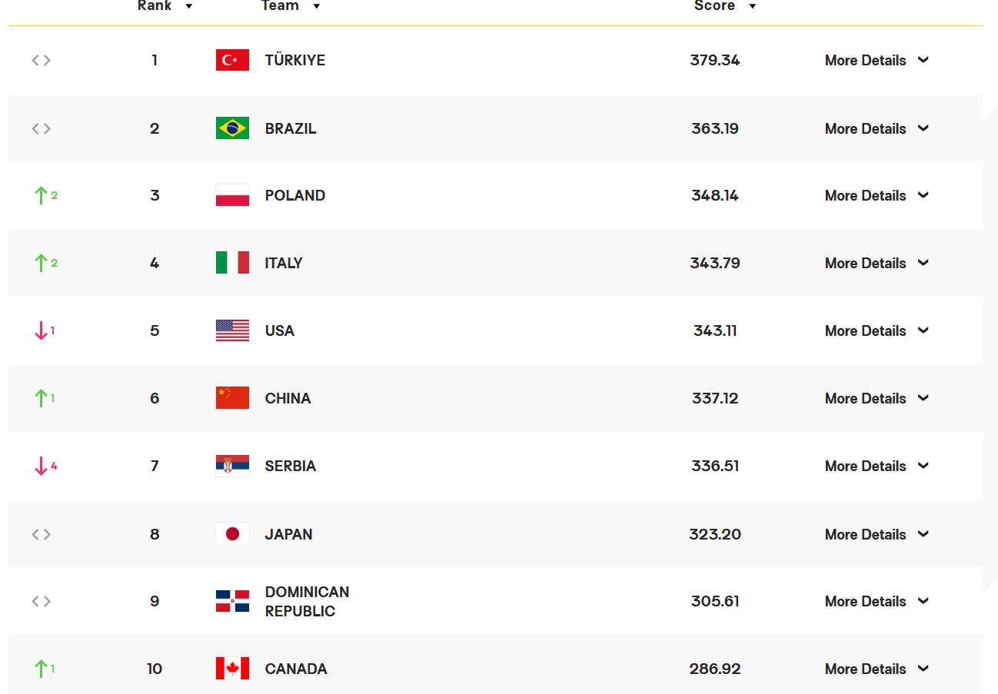Click the China flag icon

coord(232,398)
